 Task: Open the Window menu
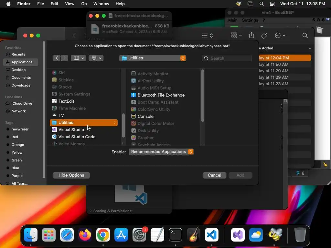click(101, 4)
